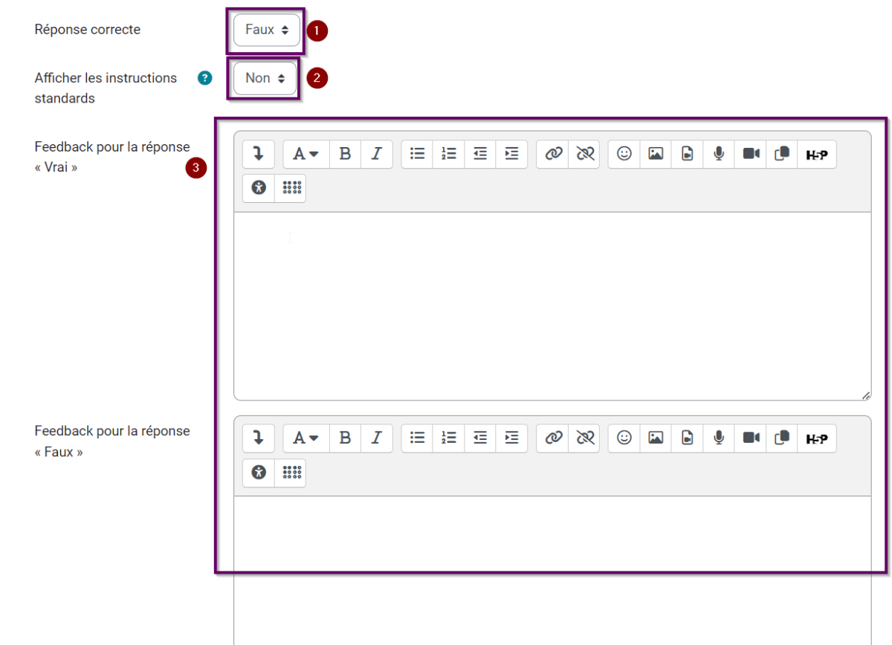
Task: Click resize handle of 'Vrai' feedback text area
Action: coord(866,396)
